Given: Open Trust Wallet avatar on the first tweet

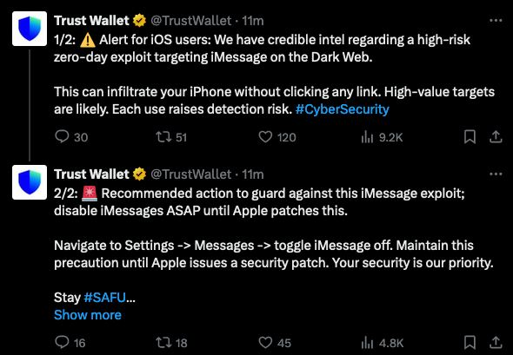Looking at the screenshot, I should pos(30,29).
